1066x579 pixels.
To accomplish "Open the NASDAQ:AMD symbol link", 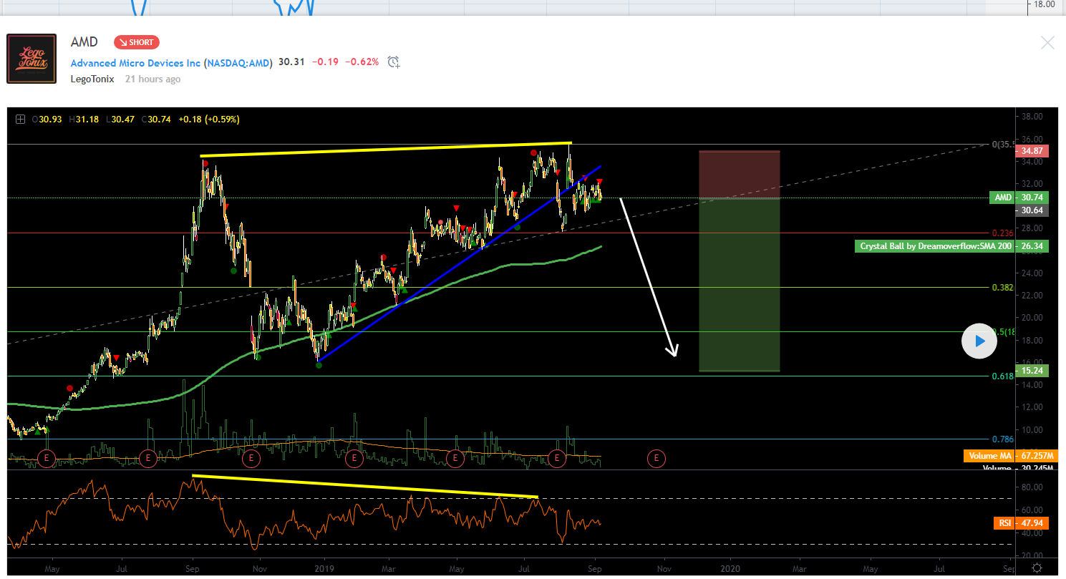I will coord(238,63).
